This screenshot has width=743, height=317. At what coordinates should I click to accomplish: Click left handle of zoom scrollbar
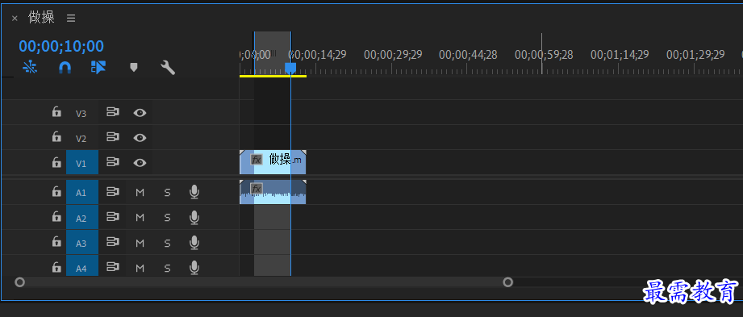(x=19, y=282)
